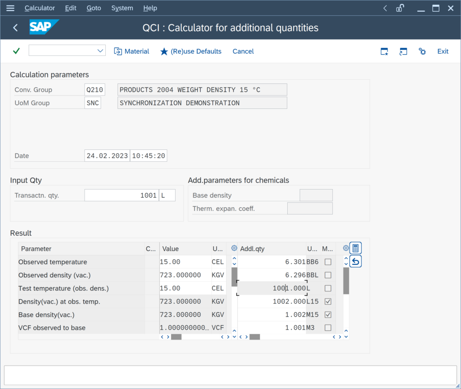The width and height of the screenshot is (461, 389).
Task: Click the title bar left chevron icon
Action: (x=385, y=8)
